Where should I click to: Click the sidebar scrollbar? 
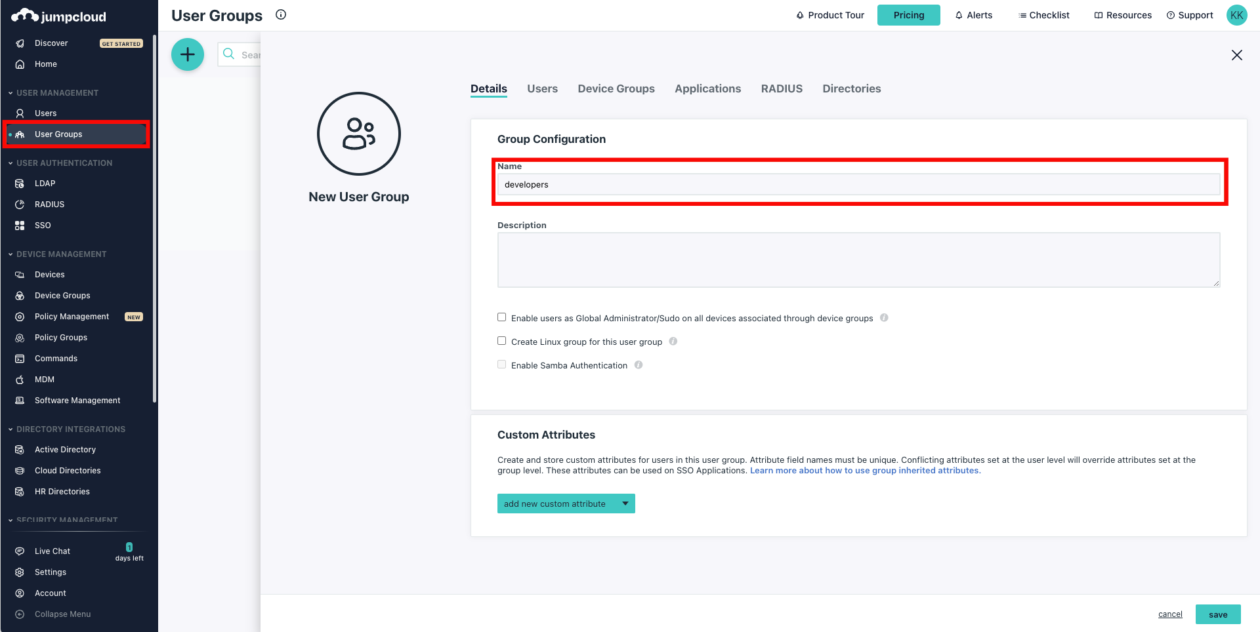tap(154, 218)
